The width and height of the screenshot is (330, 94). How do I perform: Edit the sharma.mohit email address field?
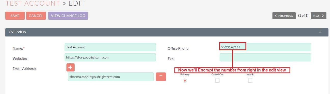(111, 77)
